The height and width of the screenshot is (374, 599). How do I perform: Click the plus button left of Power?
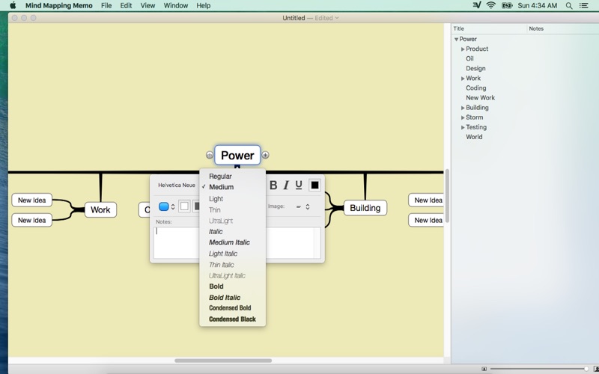pos(210,155)
